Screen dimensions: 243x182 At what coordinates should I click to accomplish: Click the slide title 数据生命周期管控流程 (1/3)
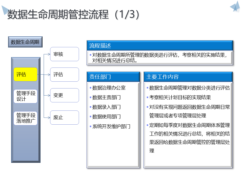tap(73, 14)
